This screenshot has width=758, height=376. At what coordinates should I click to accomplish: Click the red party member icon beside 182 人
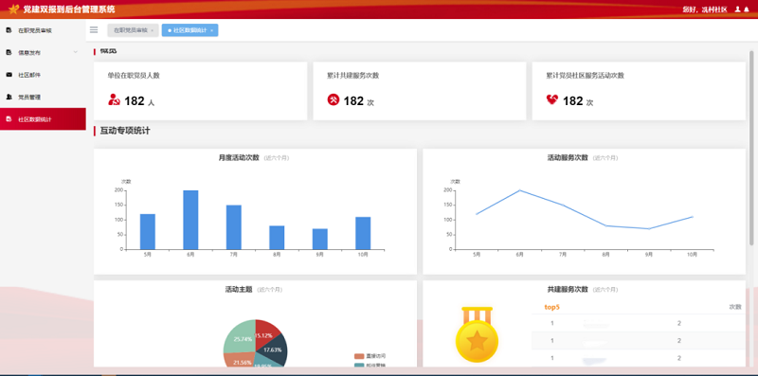[114, 99]
